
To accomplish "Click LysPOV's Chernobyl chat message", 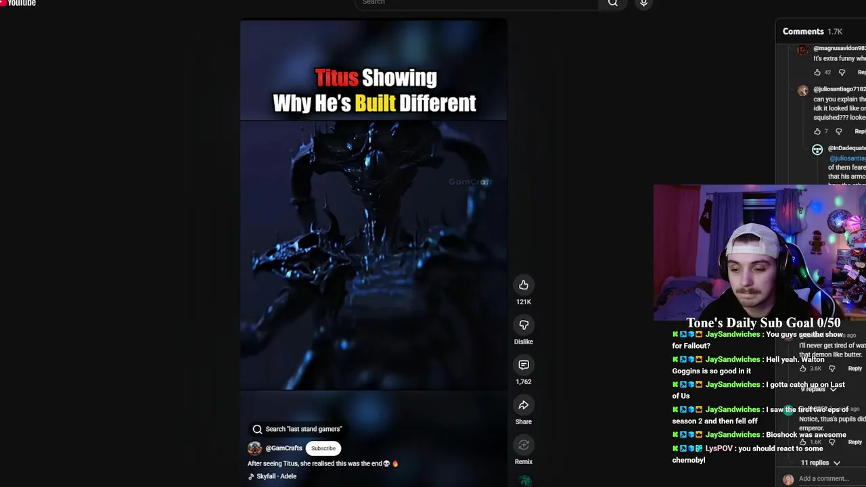I will [x=748, y=454].
